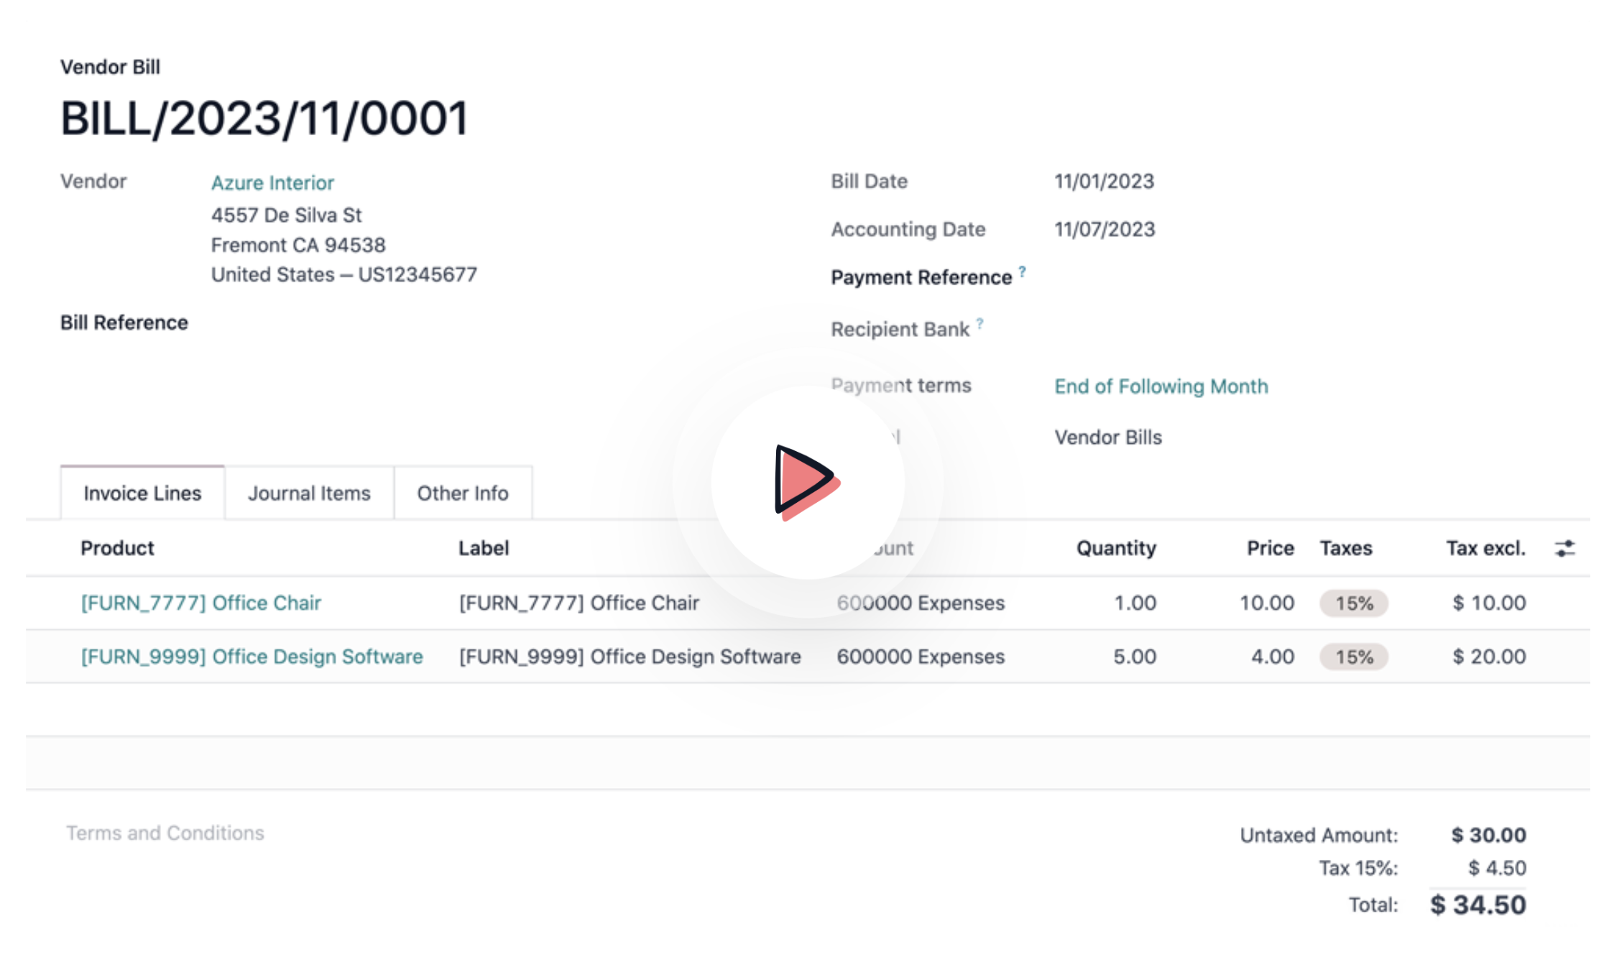Screen dimensions: 1614x964
Task: Open End of Following Month payment terms
Action: click(x=1161, y=386)
